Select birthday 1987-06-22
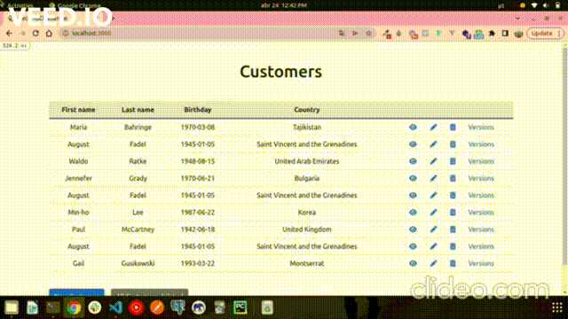The width and height of the screenshot is (568, 319). pos(197,213)
